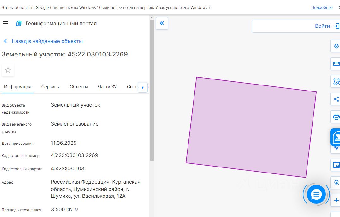Open the mini-map overview tool
The width and height of the screenshot is (340, 217).
(336, 165)
